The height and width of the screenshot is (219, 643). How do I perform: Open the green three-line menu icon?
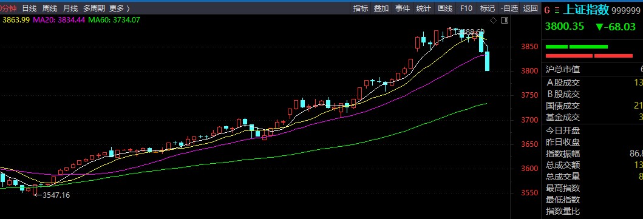(556, 10)
